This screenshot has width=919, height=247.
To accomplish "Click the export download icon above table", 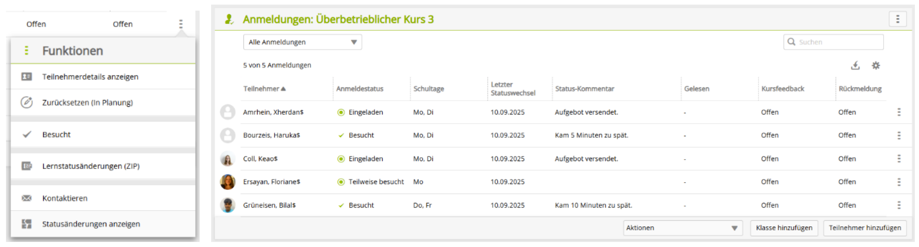I will [x=855, y=65].
